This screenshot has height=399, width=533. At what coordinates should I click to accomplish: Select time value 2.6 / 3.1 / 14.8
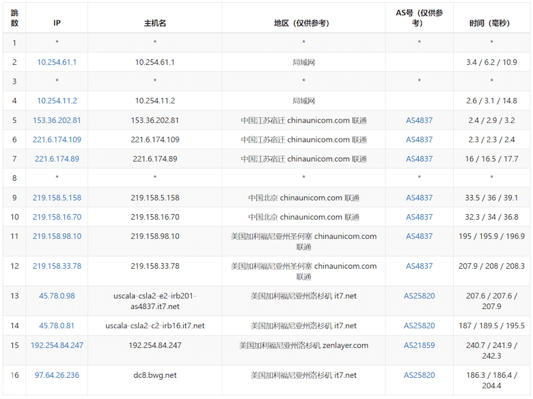(491, 101)
